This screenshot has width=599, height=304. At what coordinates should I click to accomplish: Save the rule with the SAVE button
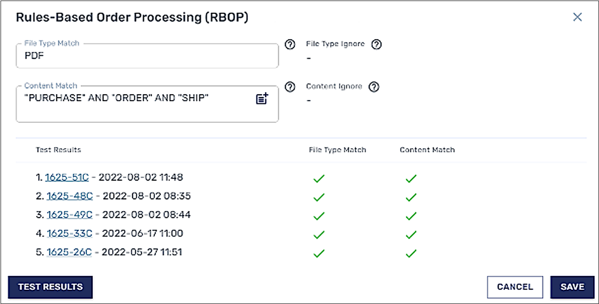click(572, 287)
